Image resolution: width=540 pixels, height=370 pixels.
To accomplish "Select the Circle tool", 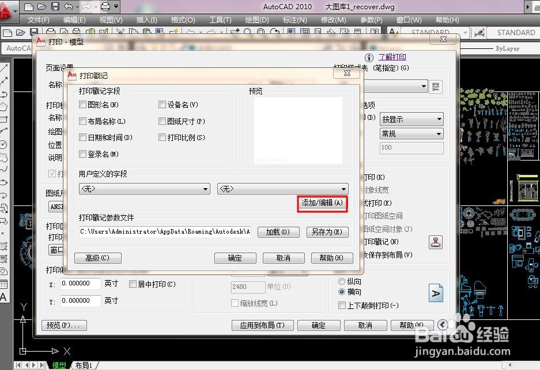I will coord(4,144).
